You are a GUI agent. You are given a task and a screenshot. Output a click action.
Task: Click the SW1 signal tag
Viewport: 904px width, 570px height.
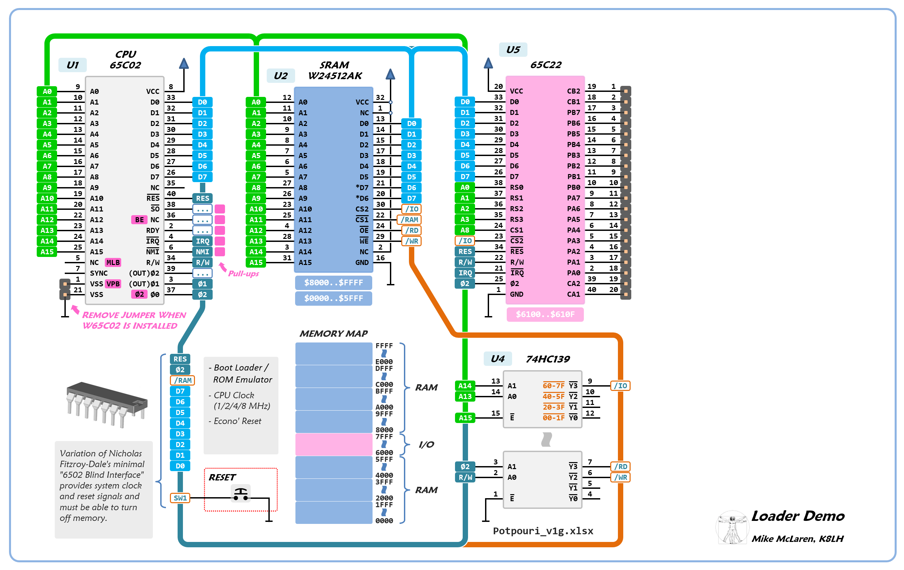click(x=180, y=498)
